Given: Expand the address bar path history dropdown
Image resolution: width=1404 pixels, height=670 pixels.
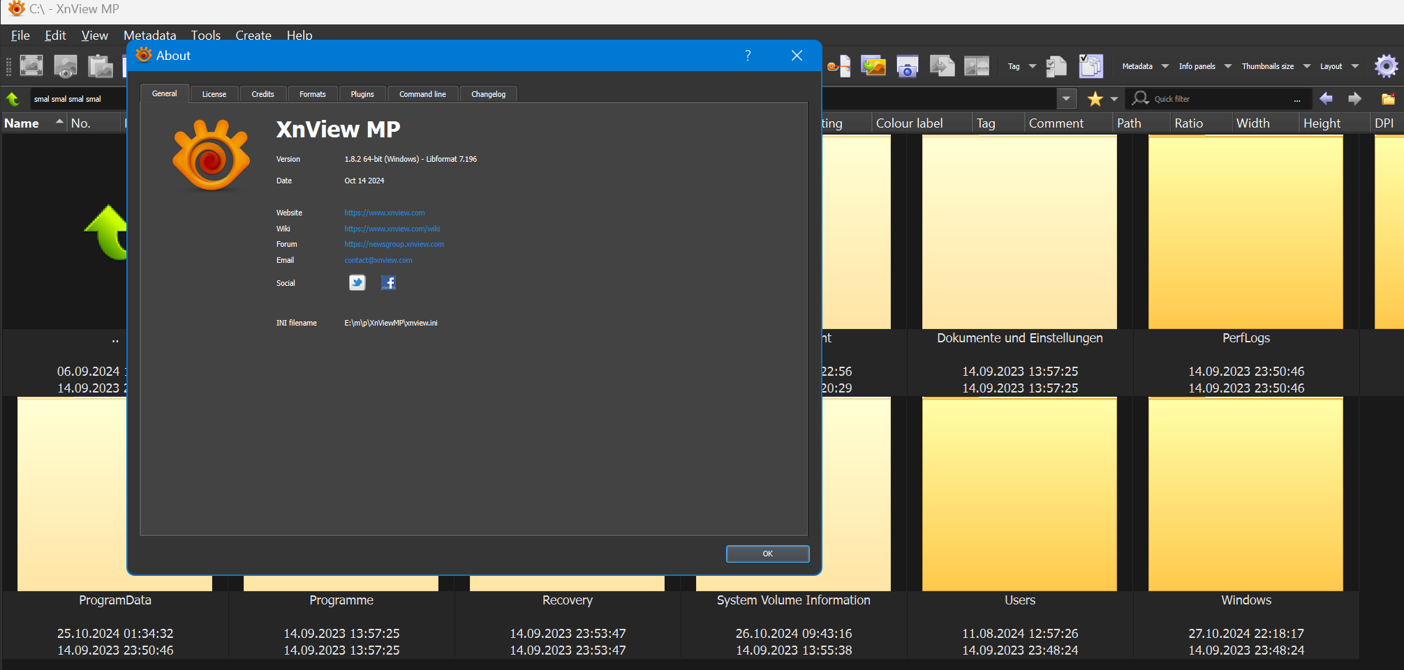Looking at the screenshot, I should (1066, 99).
